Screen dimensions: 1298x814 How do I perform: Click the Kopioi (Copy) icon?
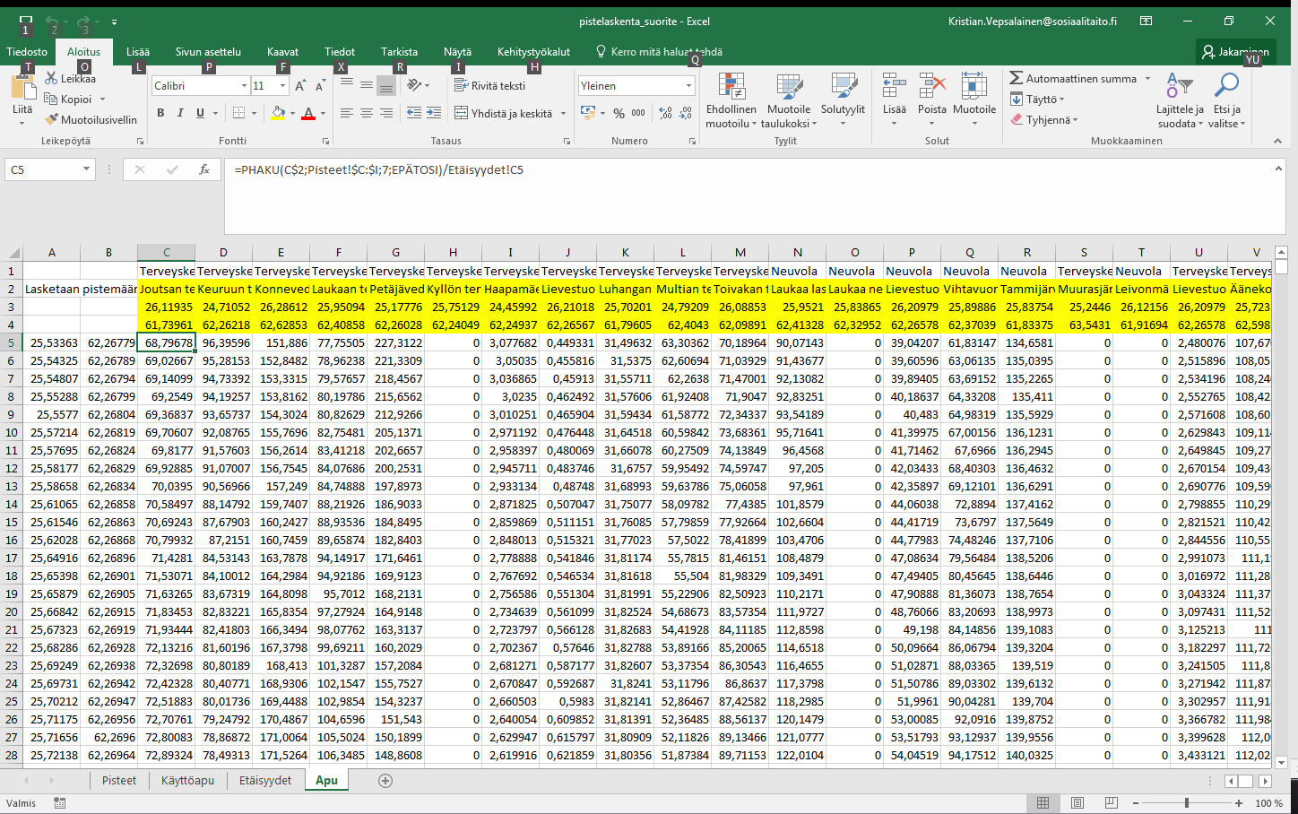[51, 99]
